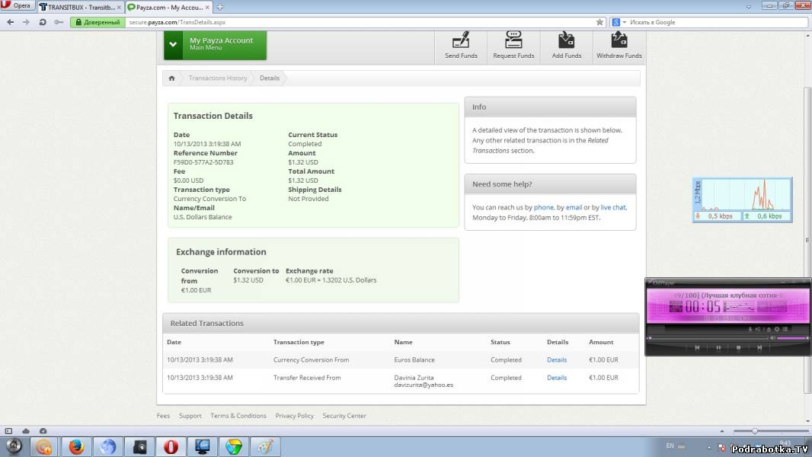Click the Add Funds wallet icon
Viewport: 812px width, 457px height.
[567, 41]
